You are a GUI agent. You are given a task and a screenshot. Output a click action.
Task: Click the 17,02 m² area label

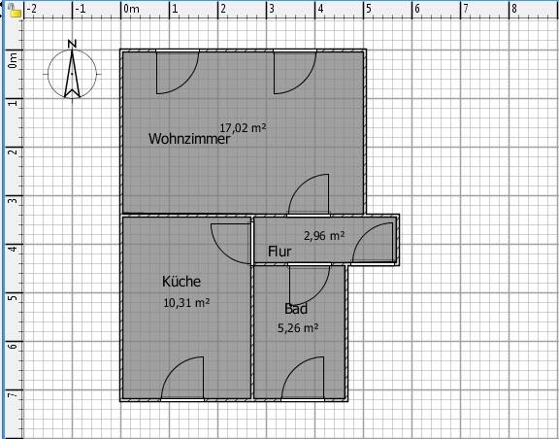243,127
